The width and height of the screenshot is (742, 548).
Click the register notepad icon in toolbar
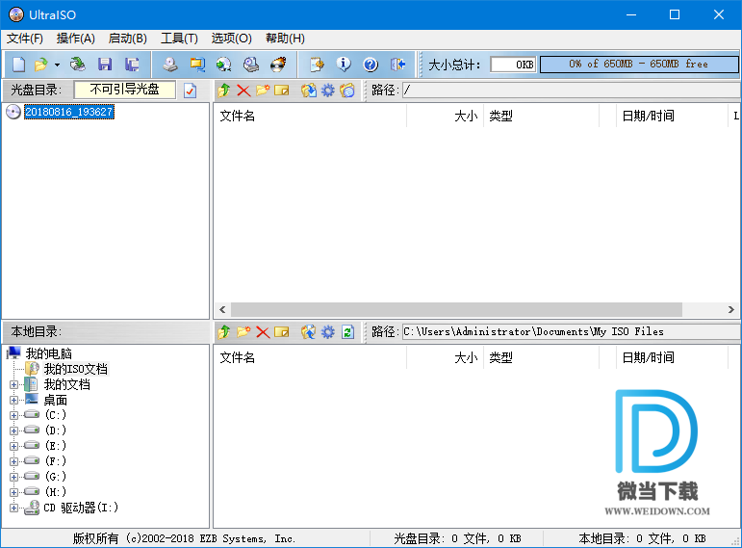(317, 64)
